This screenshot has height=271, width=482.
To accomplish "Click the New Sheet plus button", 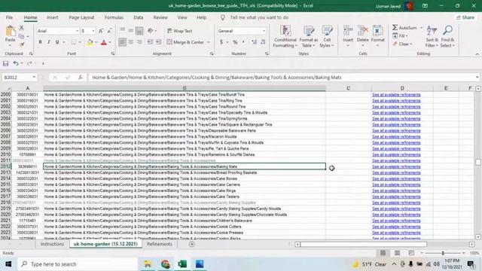I will click(x=192, y=244).
